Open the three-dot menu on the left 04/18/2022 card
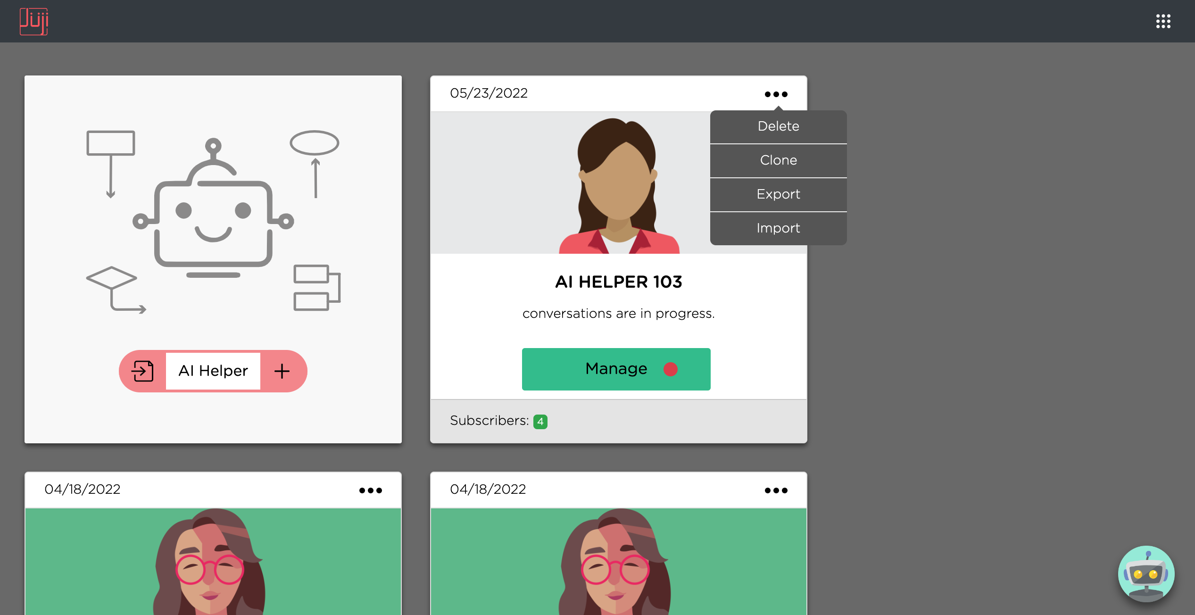The image size is (1195, 615). coord(370,490)
